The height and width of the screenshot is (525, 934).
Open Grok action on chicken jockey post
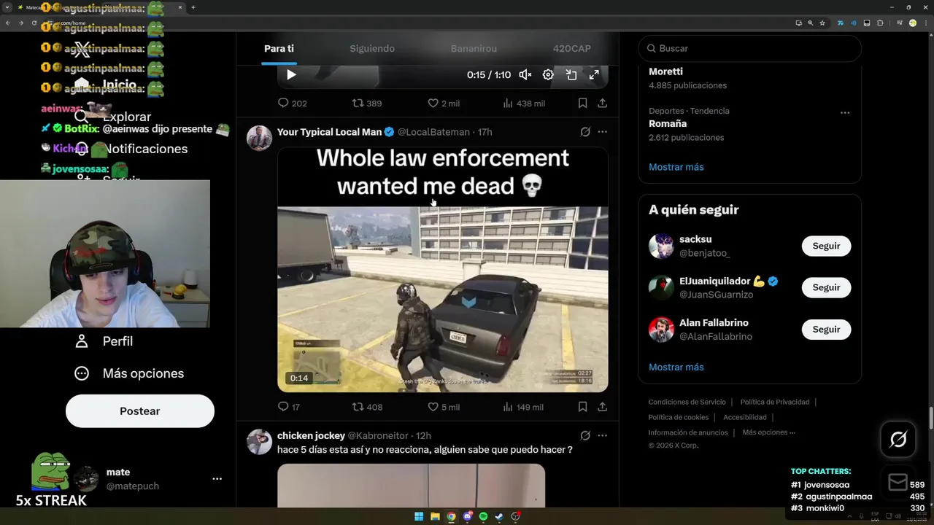[x=585, y=435]
